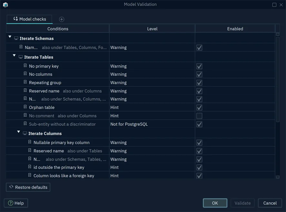Click the application logo icon in title bar
286x212 pixels.
click(5, 5)
